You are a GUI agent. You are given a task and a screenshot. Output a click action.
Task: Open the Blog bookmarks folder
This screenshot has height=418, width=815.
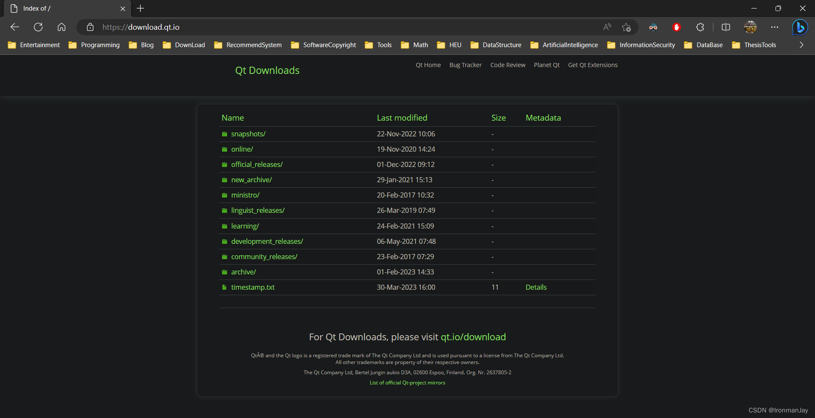(x=141, y=45)
